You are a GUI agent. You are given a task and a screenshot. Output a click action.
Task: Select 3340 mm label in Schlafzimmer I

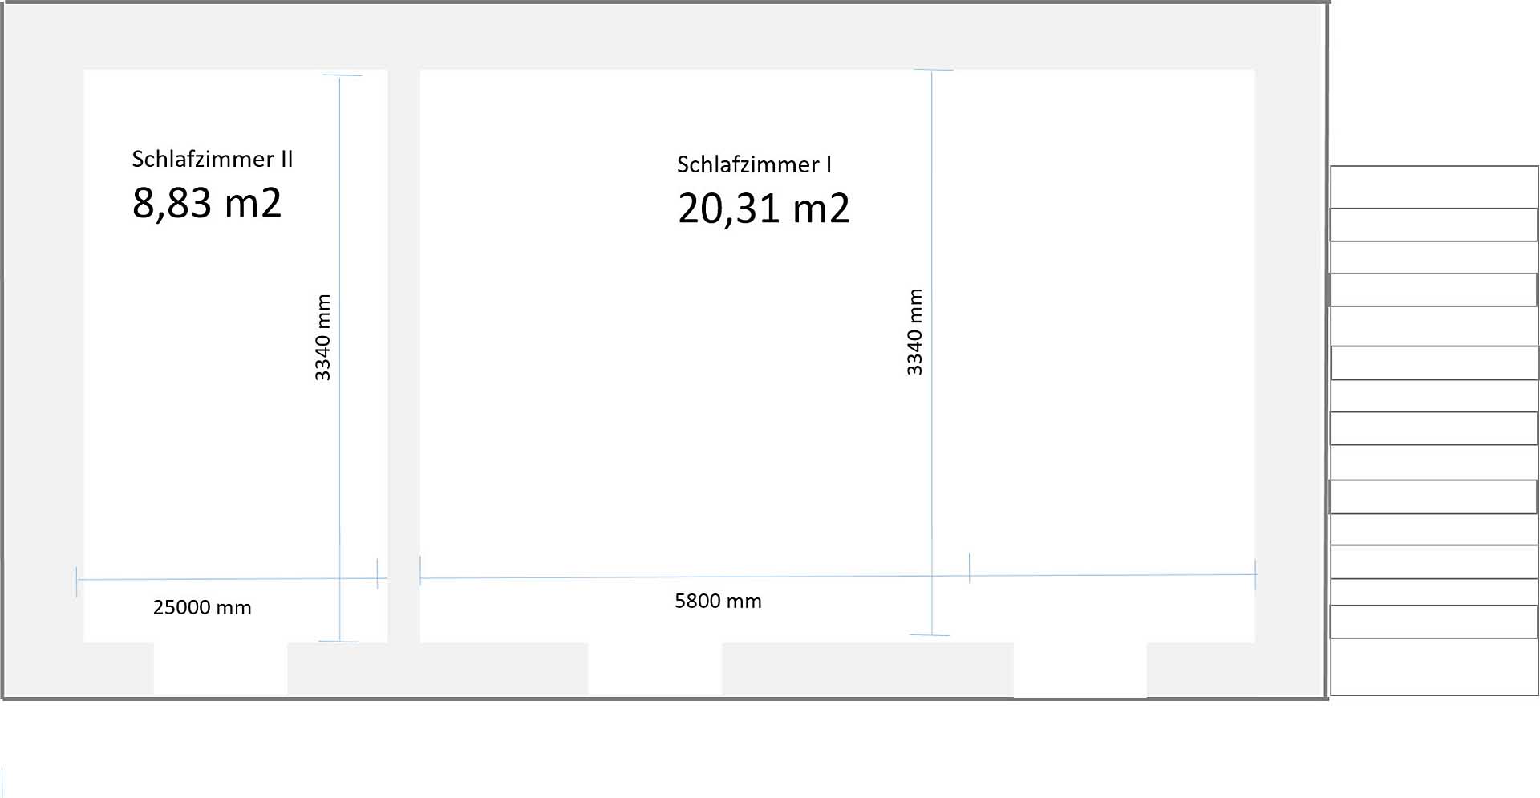click(x=914, y=331)
